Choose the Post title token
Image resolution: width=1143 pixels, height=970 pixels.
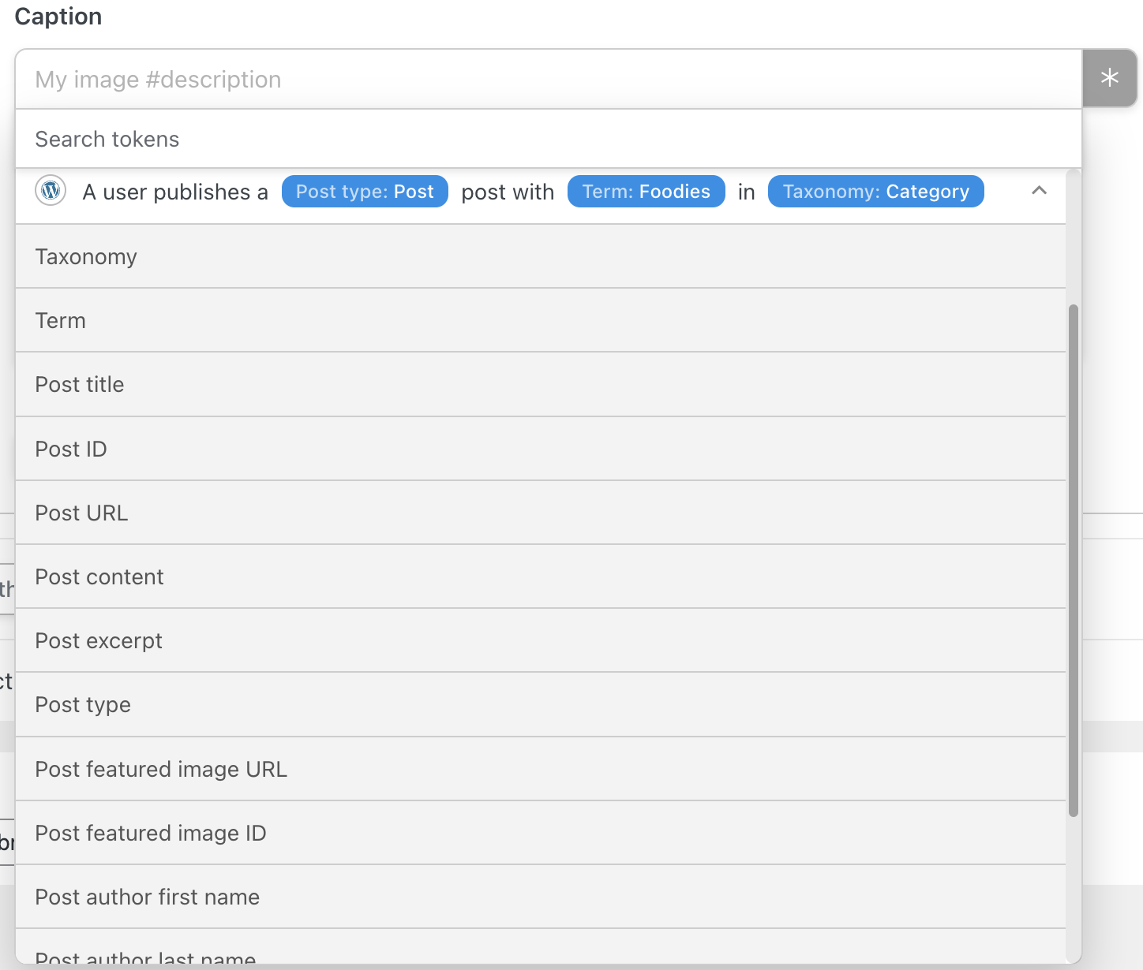coord(541,384)
